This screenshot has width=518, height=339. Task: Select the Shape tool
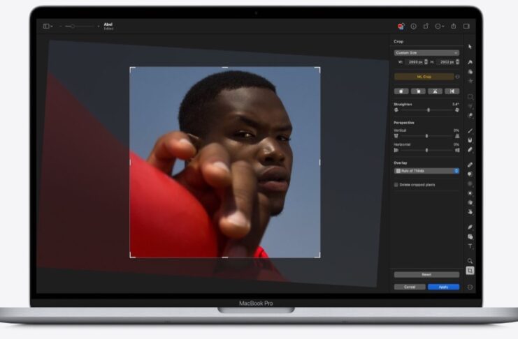470,236
